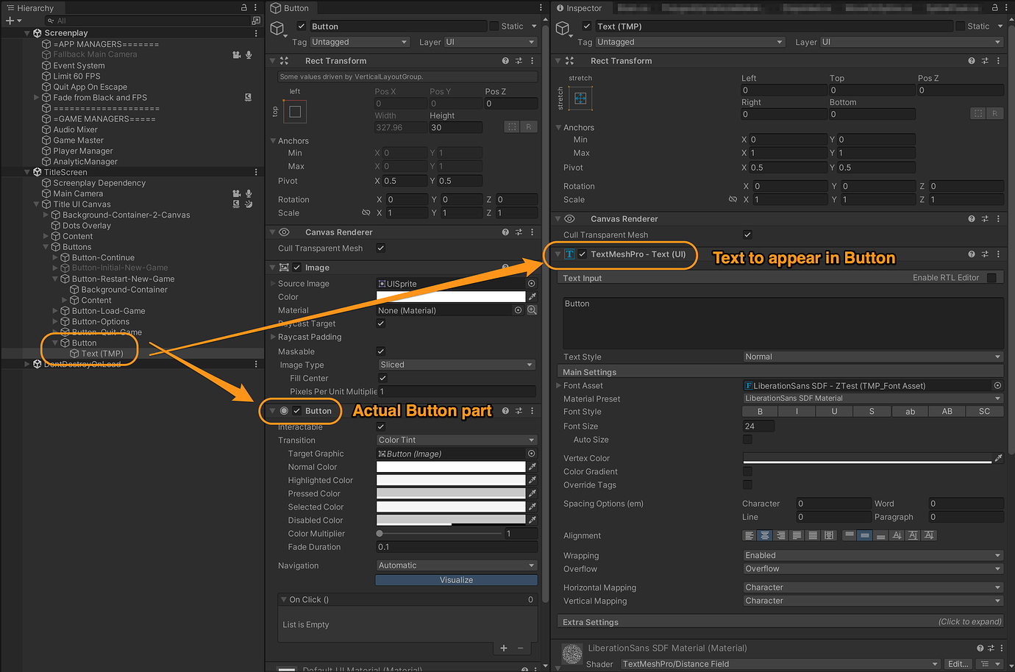This screenshot has width=1015, height=672.
Task: Lock the Text (TMP) Inspector panel
Action: (995, 7)
